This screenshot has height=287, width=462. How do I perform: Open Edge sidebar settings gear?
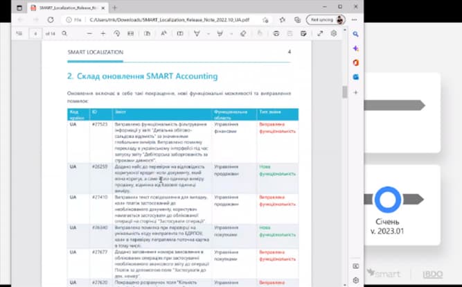[x=355, y=280]
